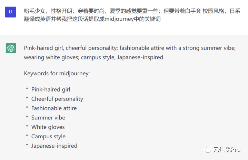Select the "Japanese-inspired" bullet item
The image size is (248, 160).
tap(54, 146)
